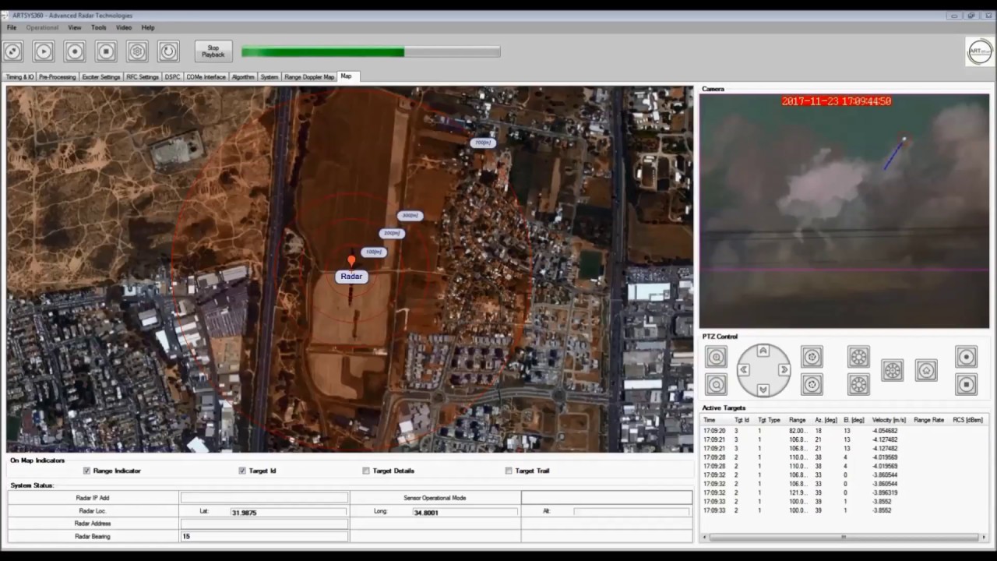Click the play icon in the top toolbar
Image resolution: width=997 pixels, height=561 pixels.
44,51
